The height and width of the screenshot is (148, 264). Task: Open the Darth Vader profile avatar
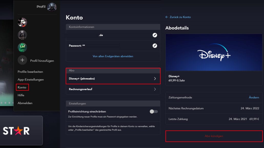[x=23, y=35]
